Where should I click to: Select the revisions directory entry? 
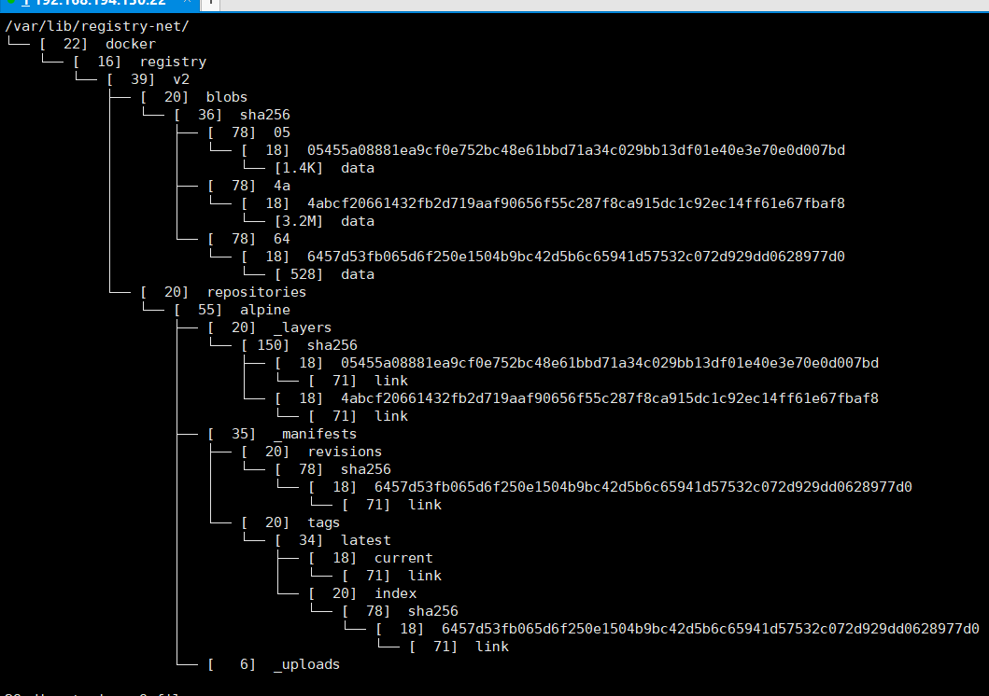[x=345, y=452]
